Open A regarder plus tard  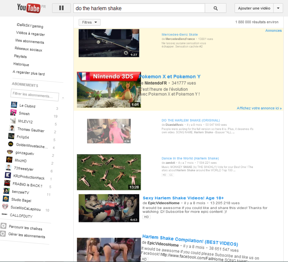pyautogui.click(x=29, y=73)
